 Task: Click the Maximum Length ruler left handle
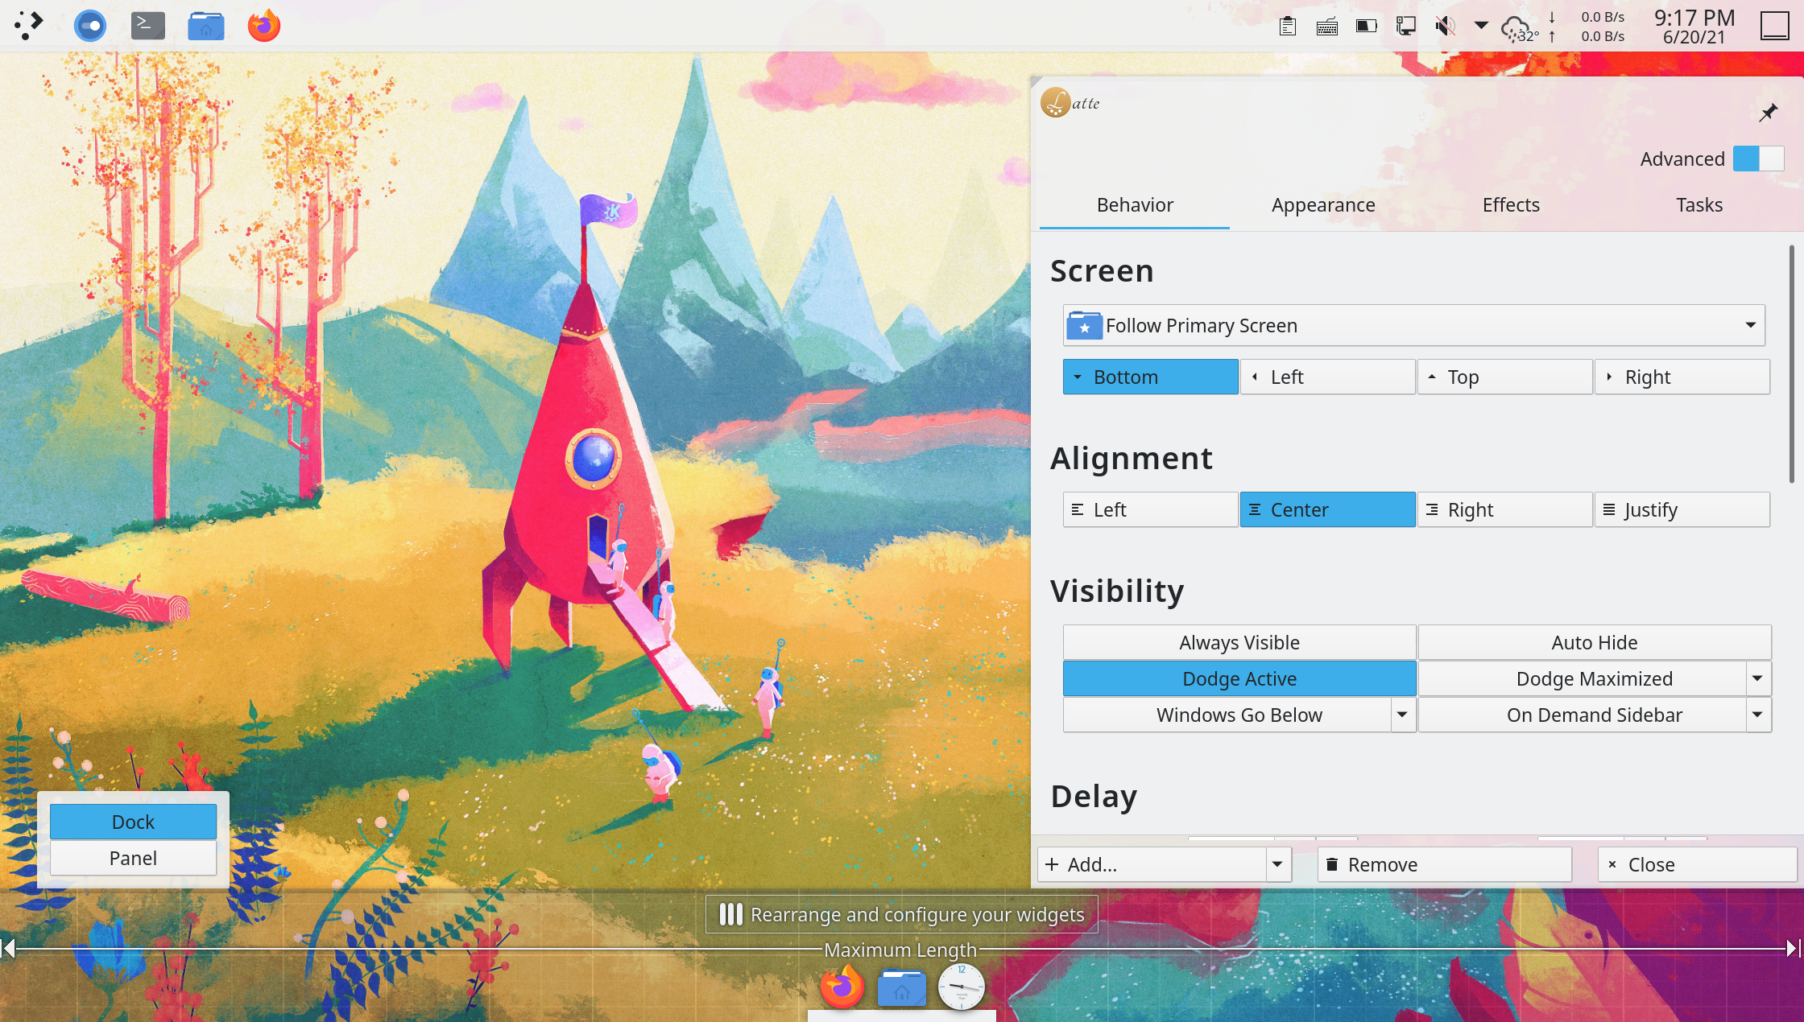pos(8,949)
